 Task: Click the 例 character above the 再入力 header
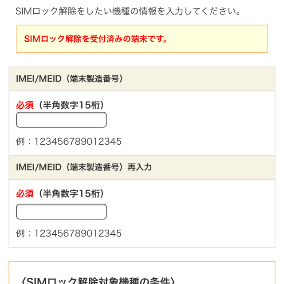[x=20, y=142]
